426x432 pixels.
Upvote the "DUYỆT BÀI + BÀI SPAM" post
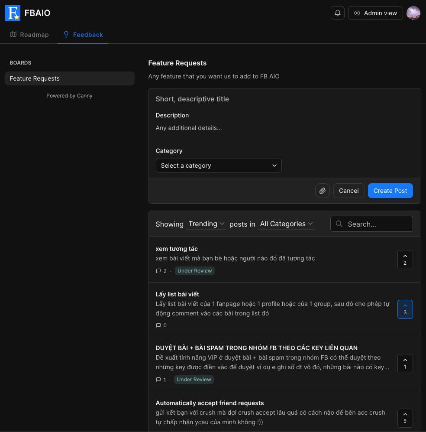[x=405, y=364]
